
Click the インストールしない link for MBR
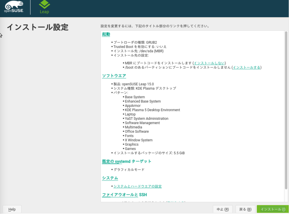(209, 63)
